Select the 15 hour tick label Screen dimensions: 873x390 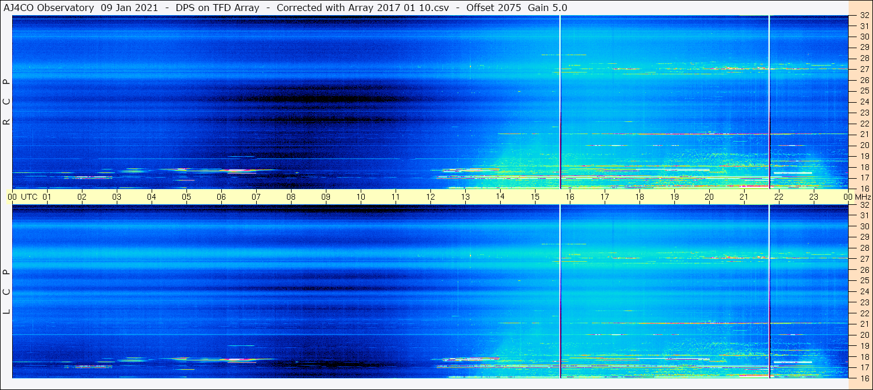click(535, 197)
